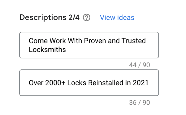Click the help icon beside Descriptions
Viewport: 186px width, 115px height.
[x=86, y=18]
